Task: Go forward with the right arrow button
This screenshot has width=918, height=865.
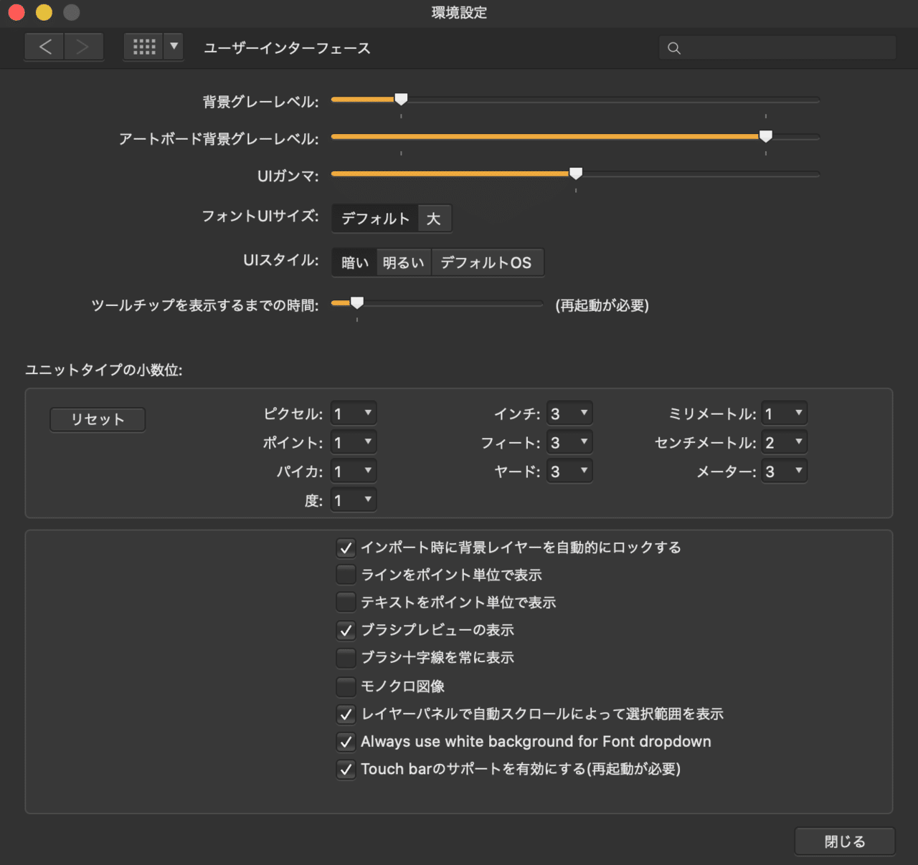Action: click(x=83, y=47)
